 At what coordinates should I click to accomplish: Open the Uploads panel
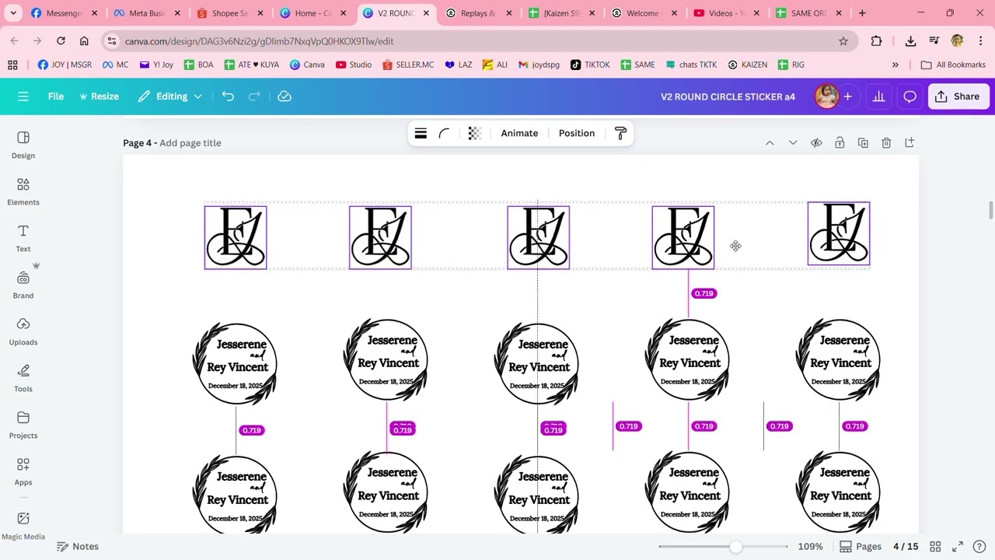[23, 331]
